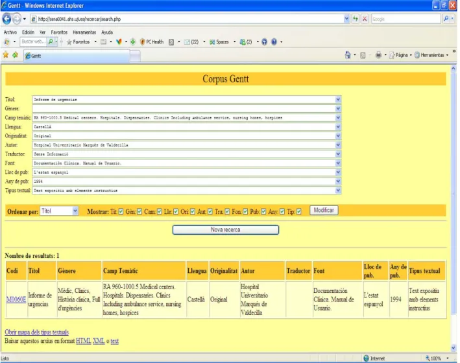Download results via the XML link

coord(99,341)
